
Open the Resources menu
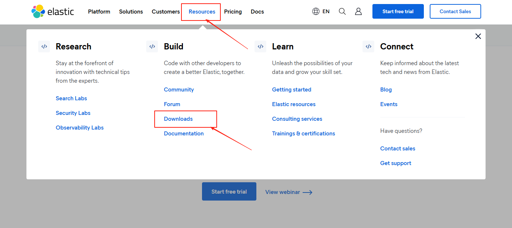(202, 12)
